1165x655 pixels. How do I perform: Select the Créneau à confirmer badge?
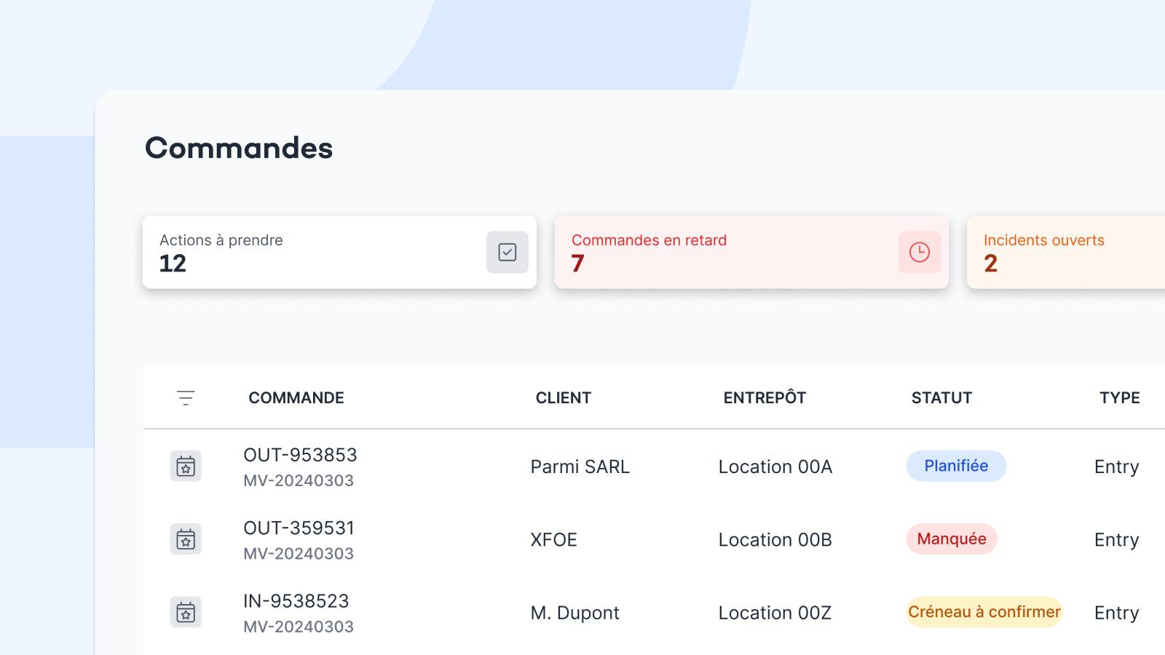coord(984,612)
